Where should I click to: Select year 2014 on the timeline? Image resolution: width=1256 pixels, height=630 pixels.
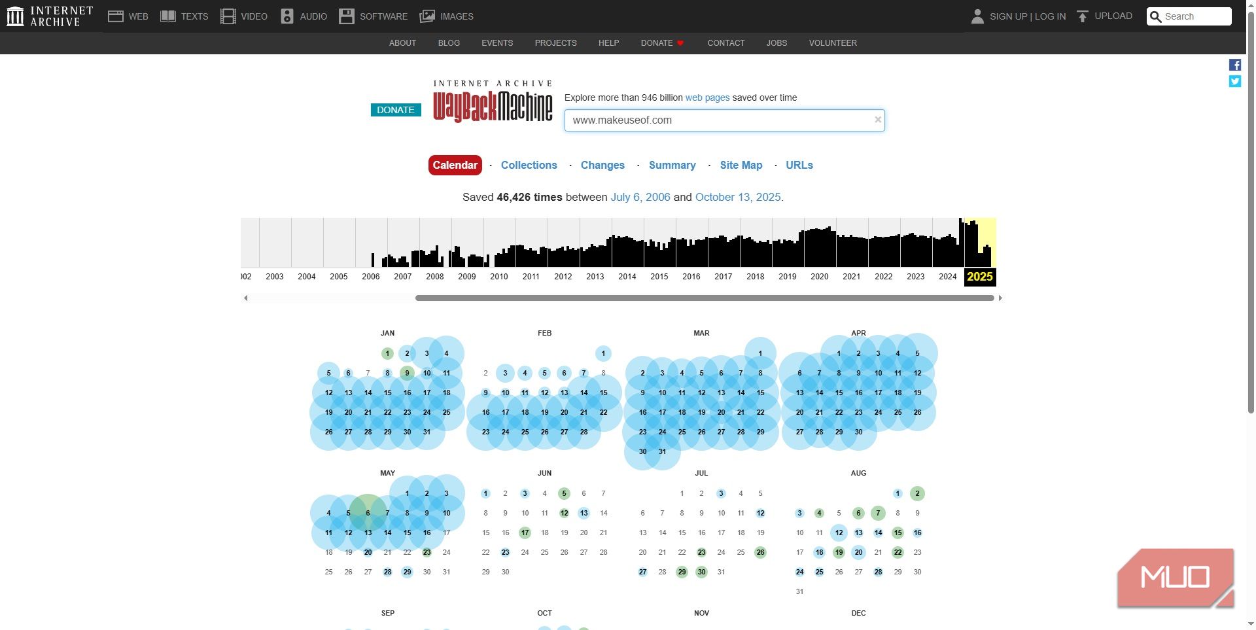pyautogui.click(x=627, y=277)
